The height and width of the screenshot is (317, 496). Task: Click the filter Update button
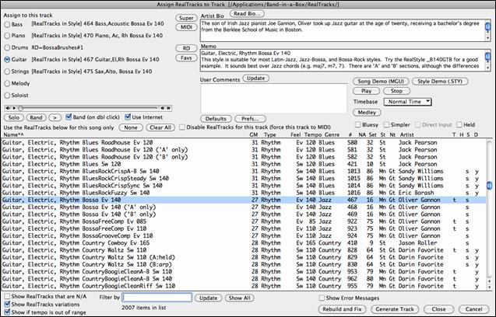[x=208, y=298]
